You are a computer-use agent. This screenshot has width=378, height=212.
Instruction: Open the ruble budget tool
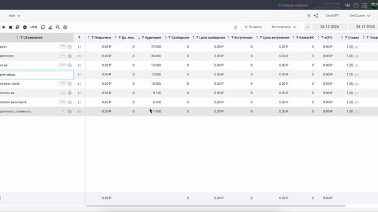[17, 27]
